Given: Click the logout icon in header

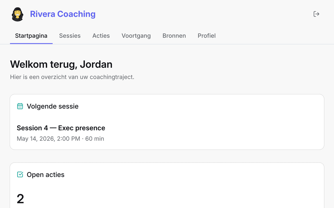Looking at the screenshot, I should 316,14.
